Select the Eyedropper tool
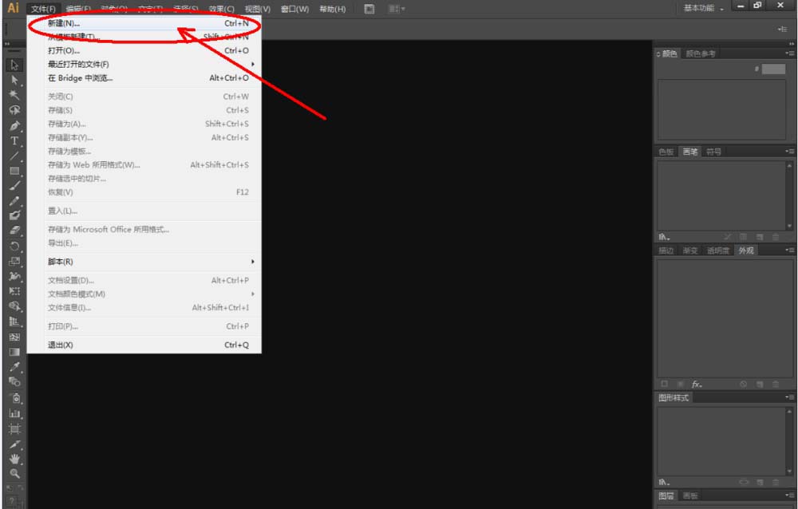Screen dimensions: 798x509 pyautogui.click(x=14, y=367)
